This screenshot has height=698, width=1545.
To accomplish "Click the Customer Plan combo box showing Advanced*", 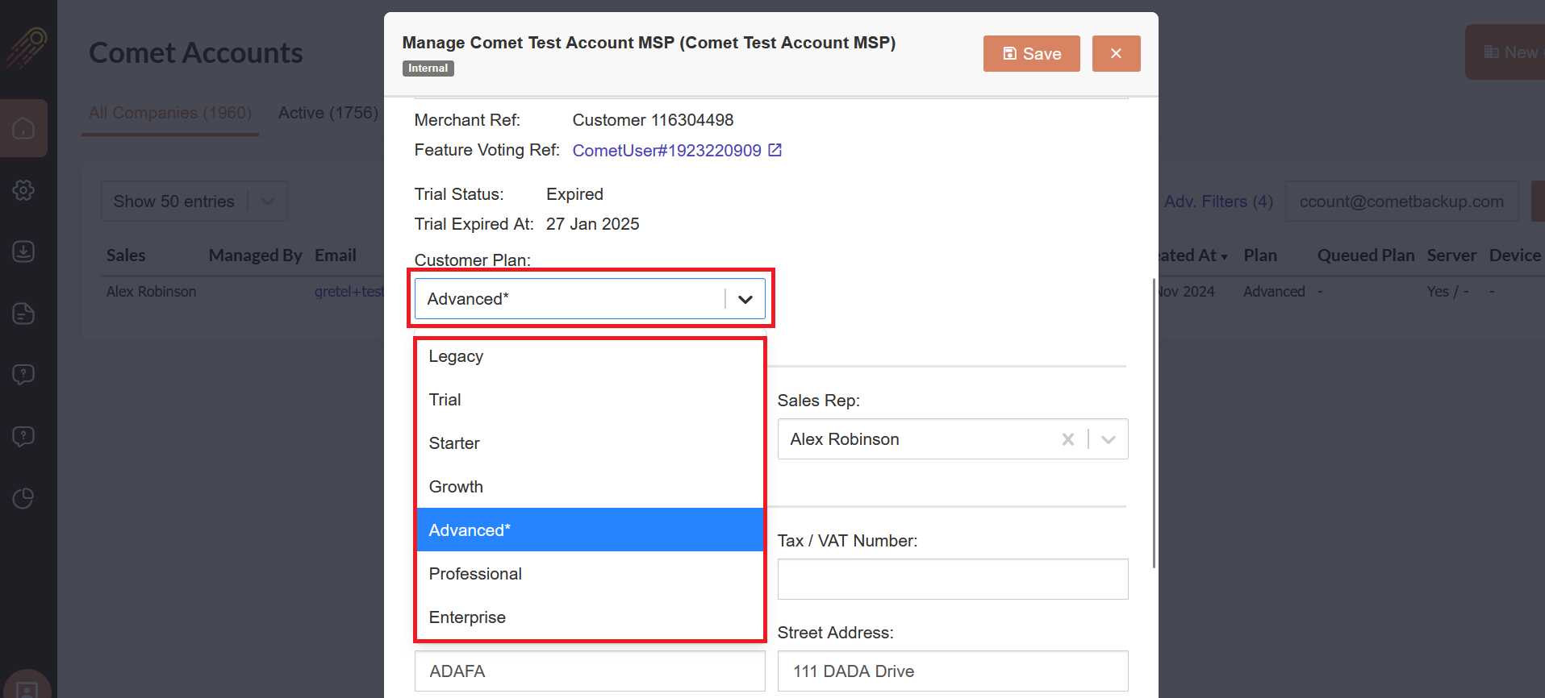I will point(590,299).
